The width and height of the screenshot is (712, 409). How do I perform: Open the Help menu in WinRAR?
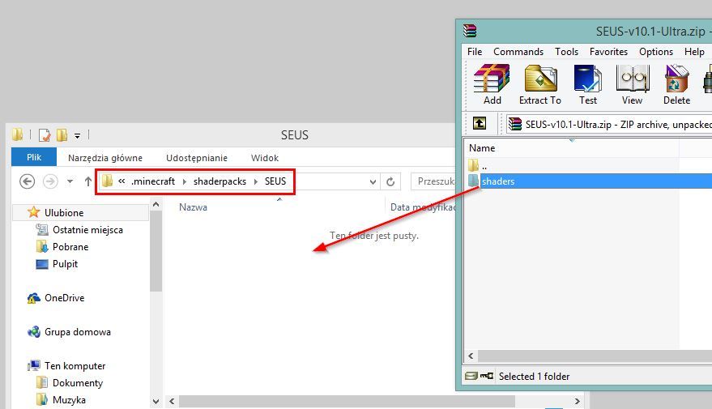[694, 52]
